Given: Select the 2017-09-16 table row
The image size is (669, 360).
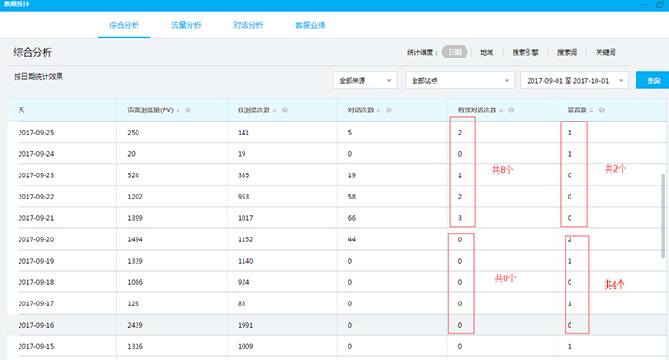Looking at the screenshot, I should coord(336,325).
